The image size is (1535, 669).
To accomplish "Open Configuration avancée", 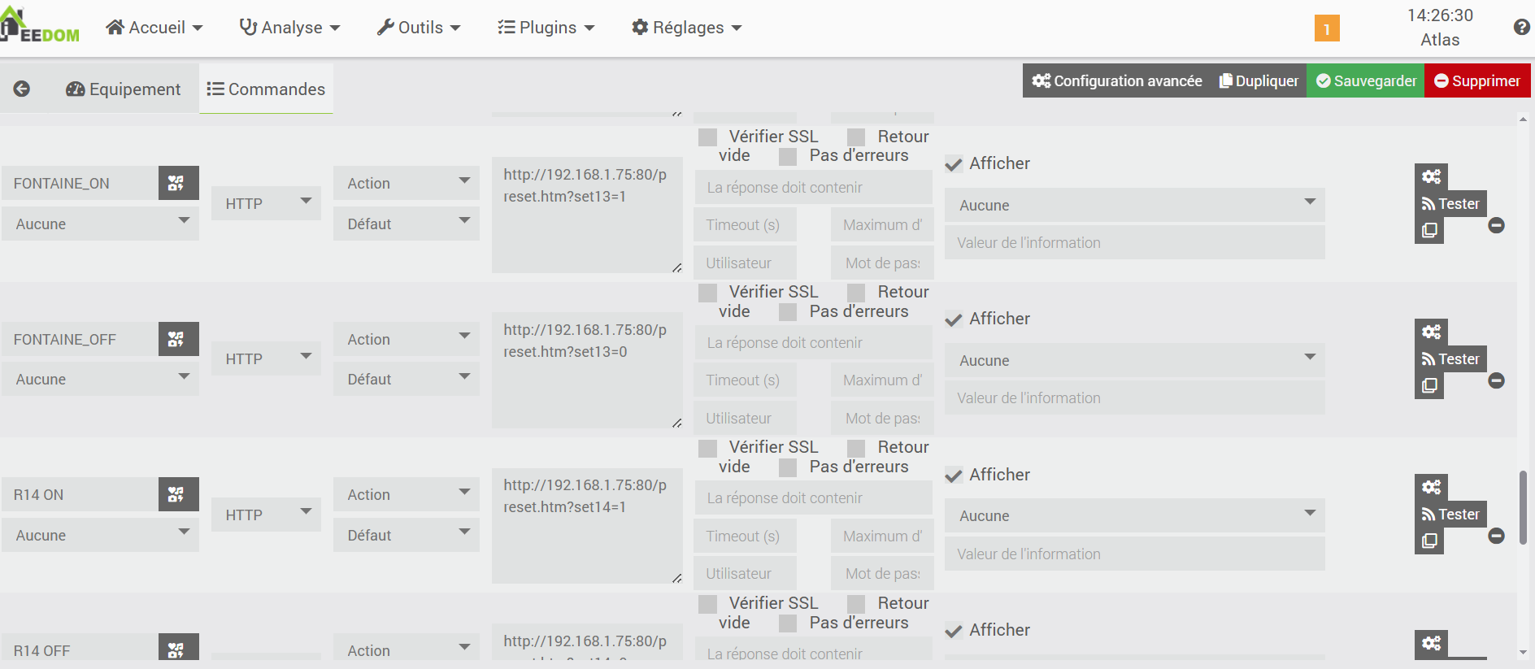I will (1117, 80).
